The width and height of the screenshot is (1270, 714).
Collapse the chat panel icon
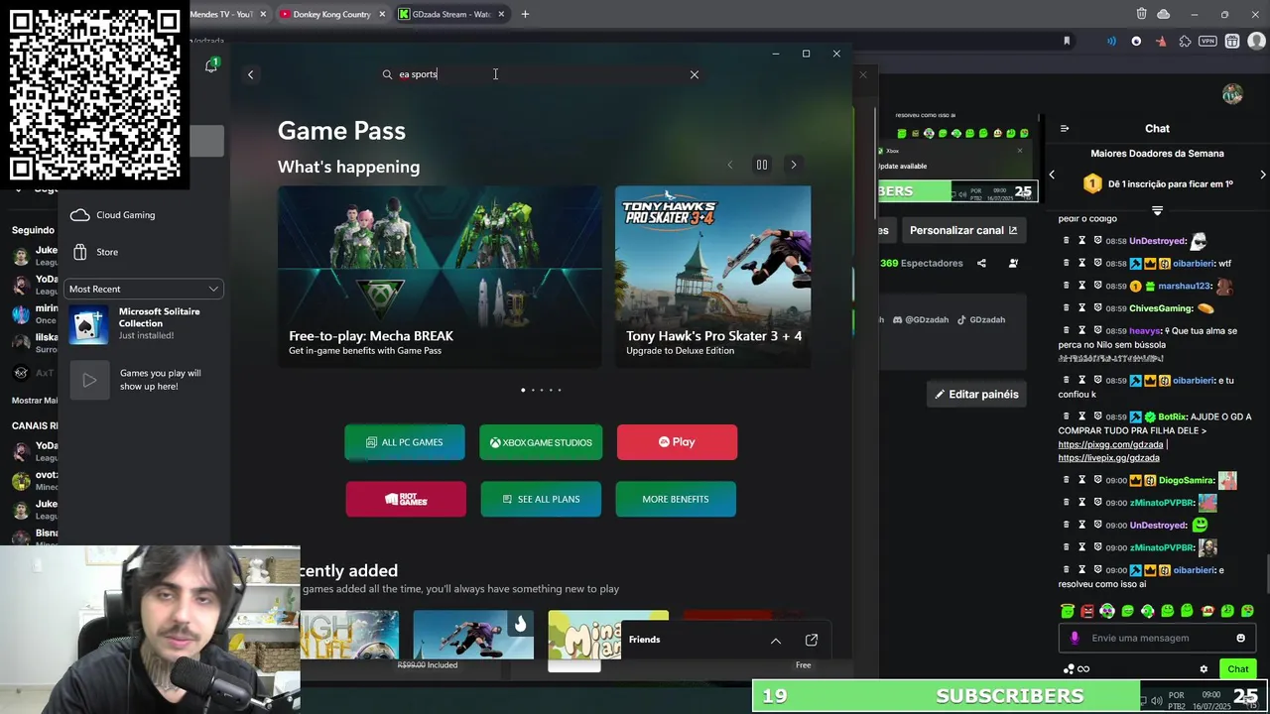click(1065, 128)
